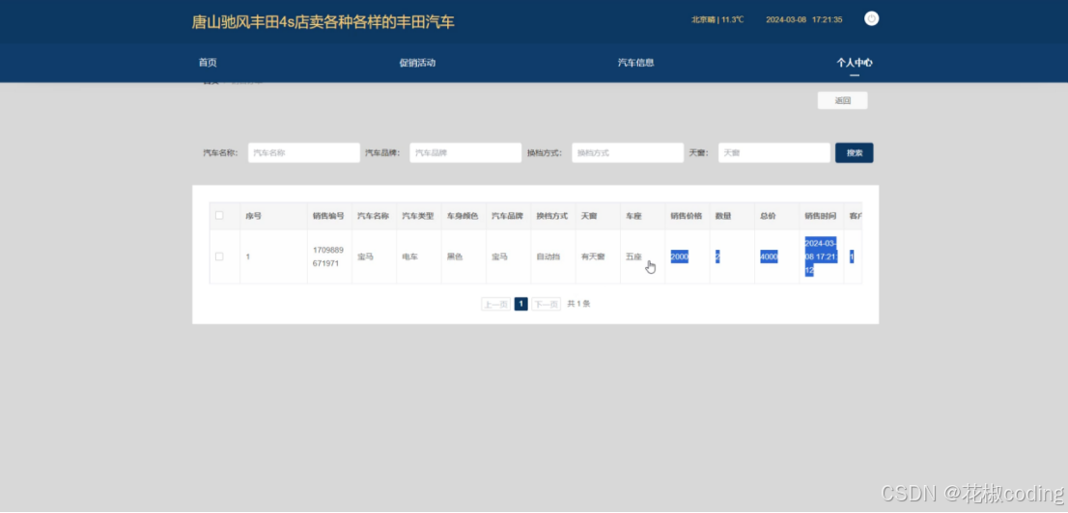Image resolution: width=1068 pixels, height=513 pixels.
Task: Click the 上一页 pagination button
Action: click(496, 304)
